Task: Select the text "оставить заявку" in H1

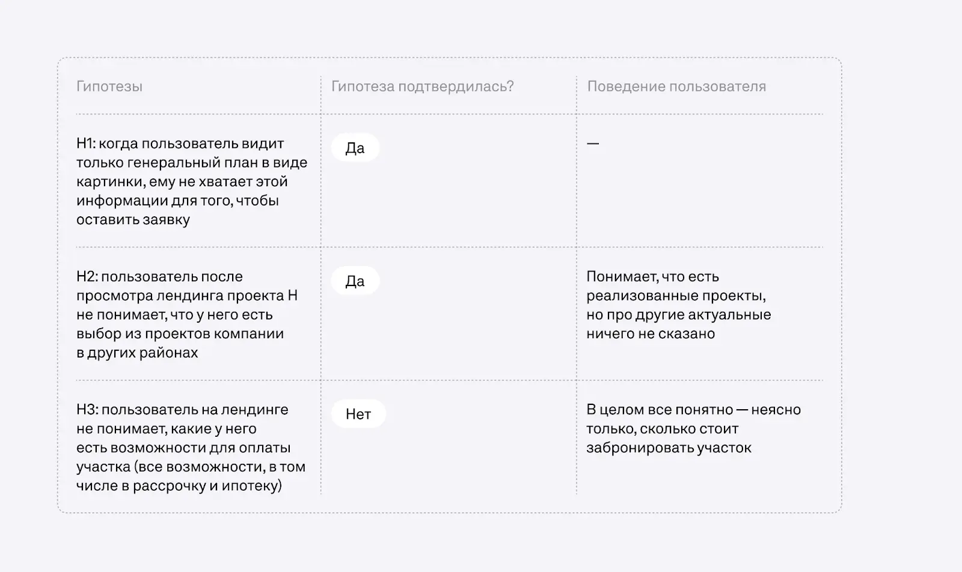Action: point(133,220)
